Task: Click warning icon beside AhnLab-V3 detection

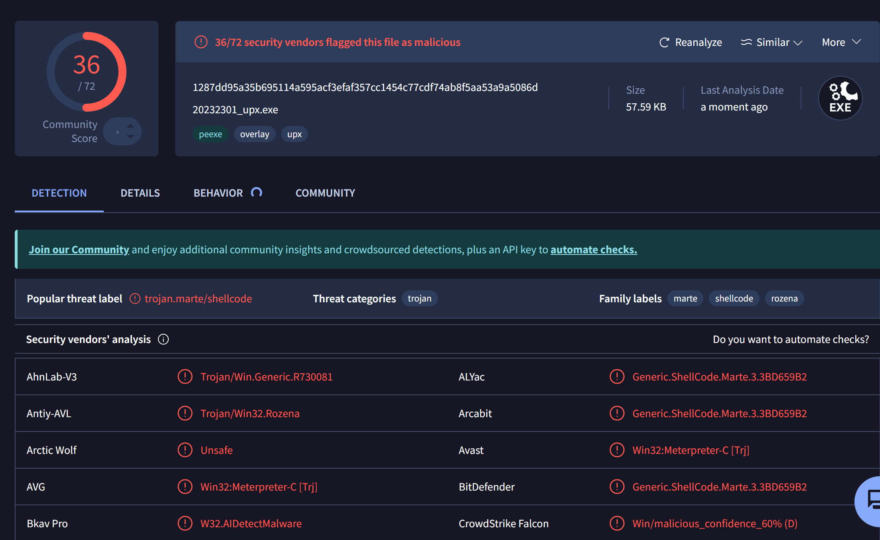Action: [185, 376]
